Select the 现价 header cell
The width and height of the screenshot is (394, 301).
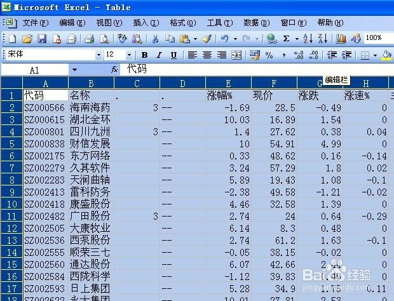pos(274,95)
